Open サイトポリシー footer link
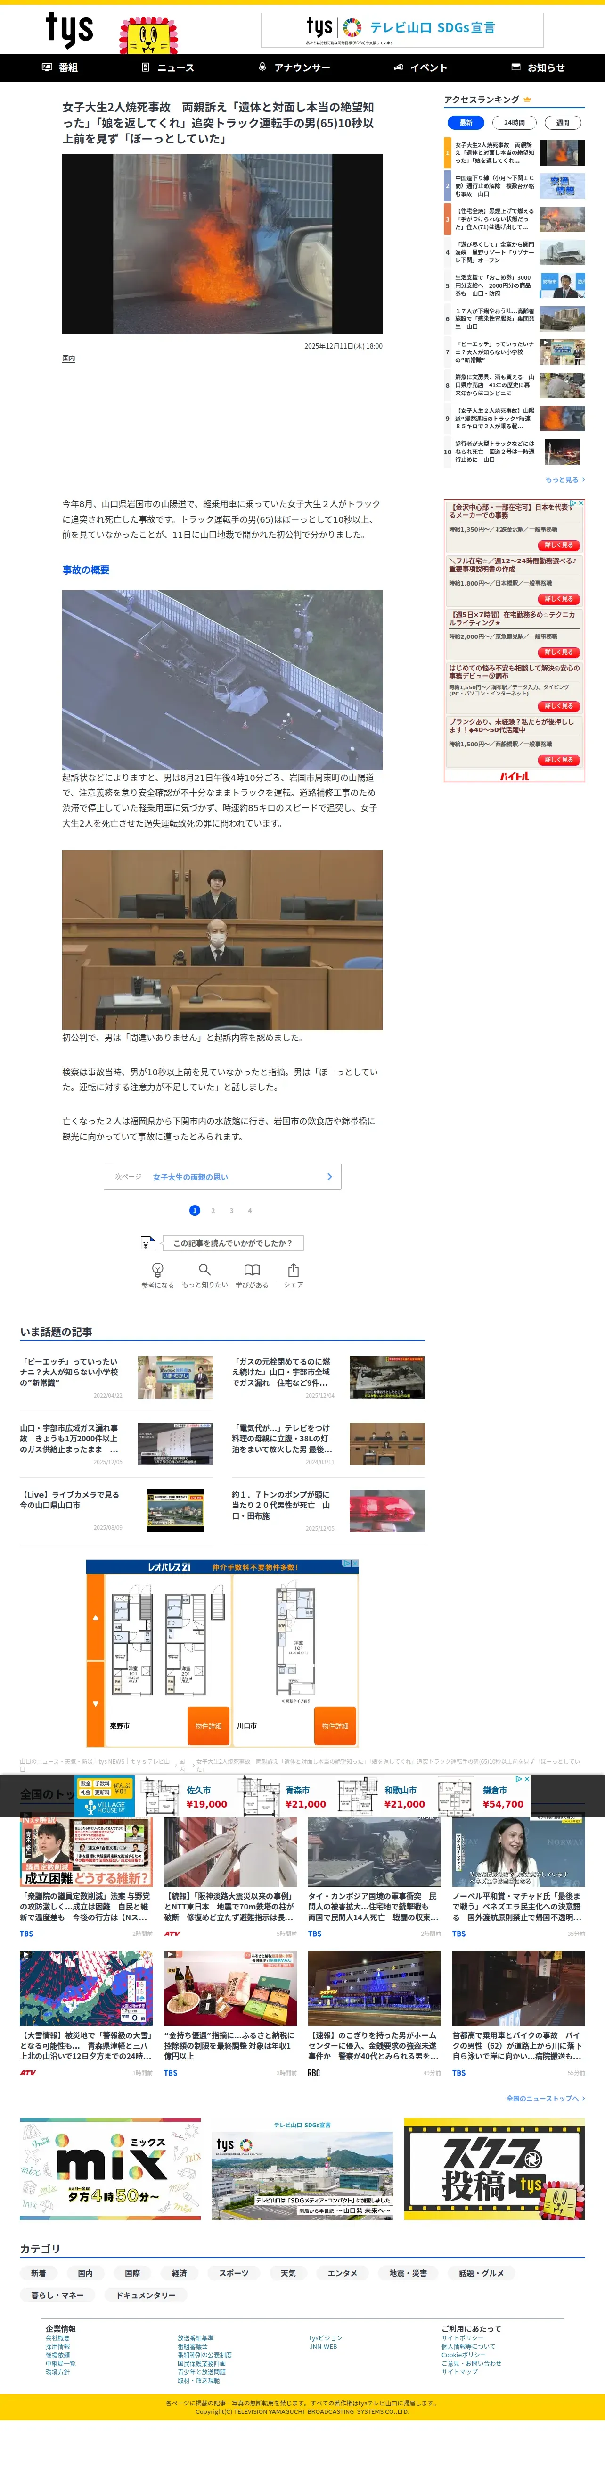Screen dimensions: 605x2478 click(462, 2338)
